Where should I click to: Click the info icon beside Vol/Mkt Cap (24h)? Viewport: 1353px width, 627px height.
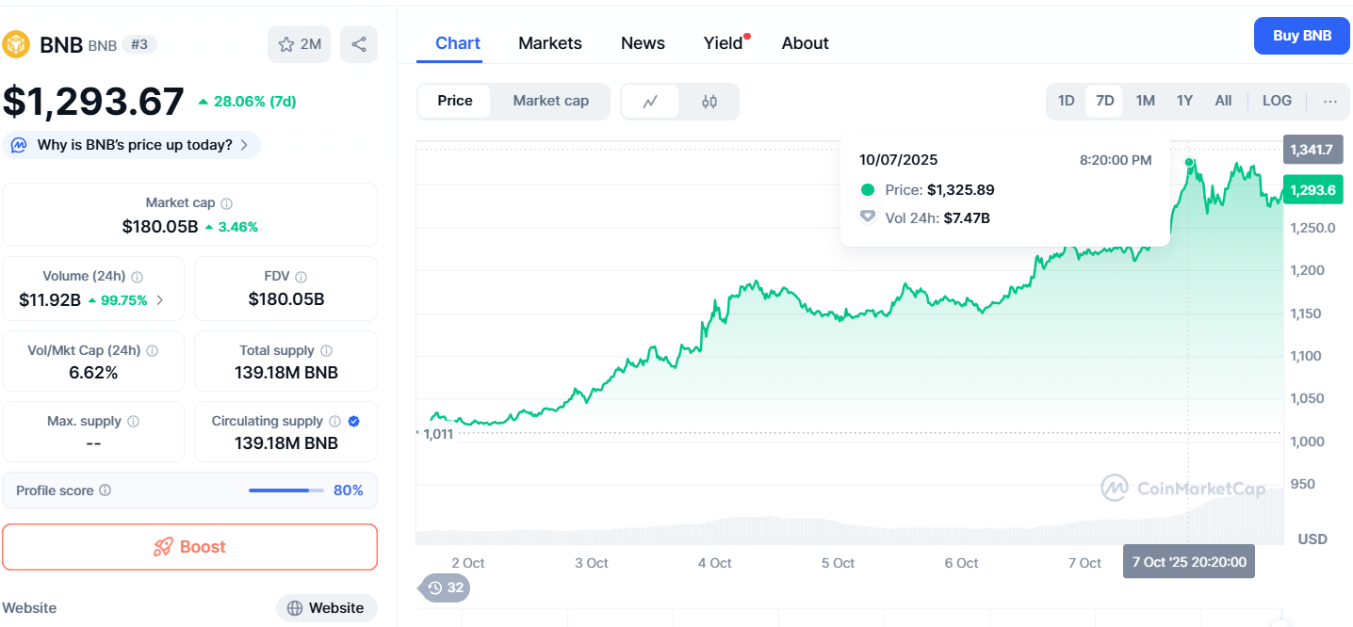click(x=152, y=350)
